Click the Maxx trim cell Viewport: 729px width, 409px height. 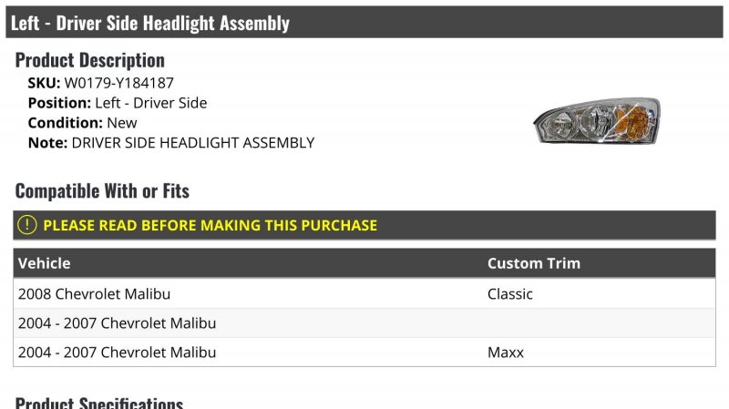coord(506,353)
